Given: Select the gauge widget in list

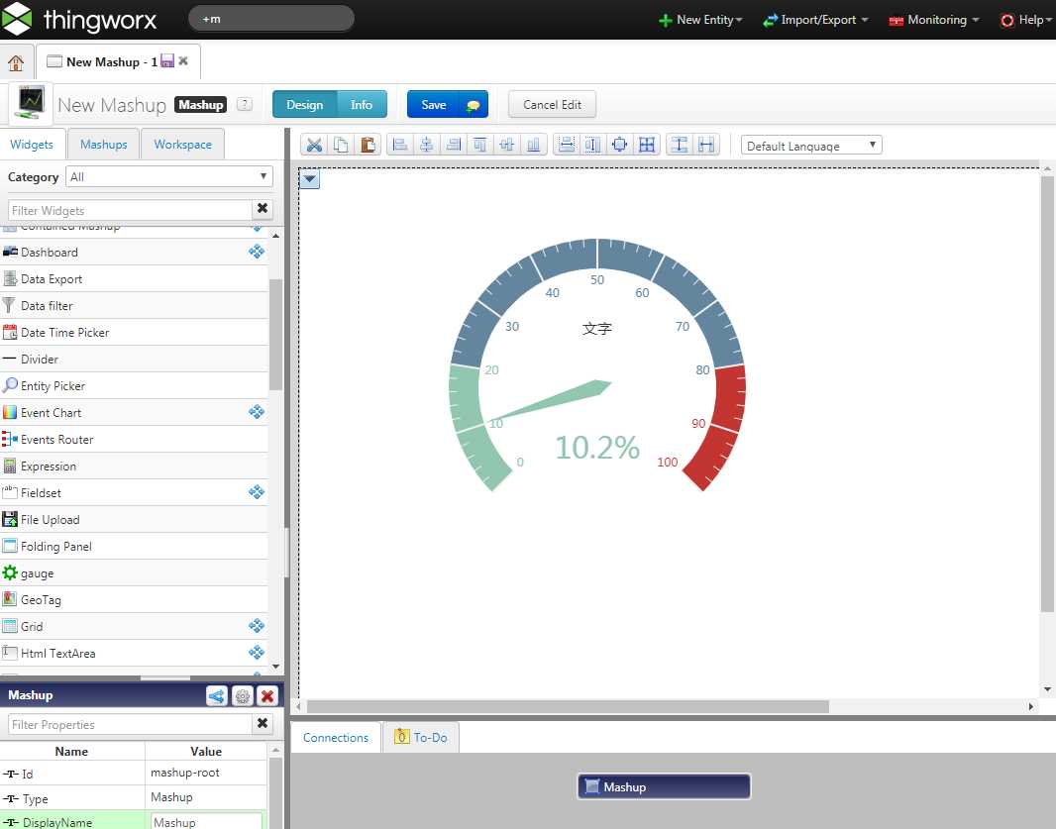Looking at the screenshot, I should (x=134, y=573).
